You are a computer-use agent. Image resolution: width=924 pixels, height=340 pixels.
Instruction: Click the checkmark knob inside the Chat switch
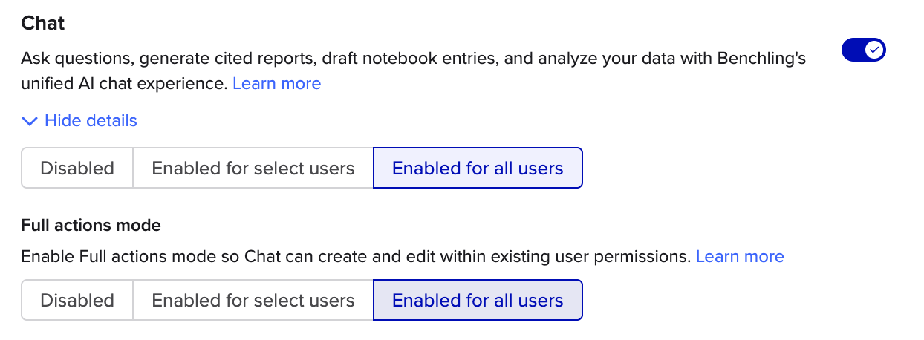tap(875, 50)
